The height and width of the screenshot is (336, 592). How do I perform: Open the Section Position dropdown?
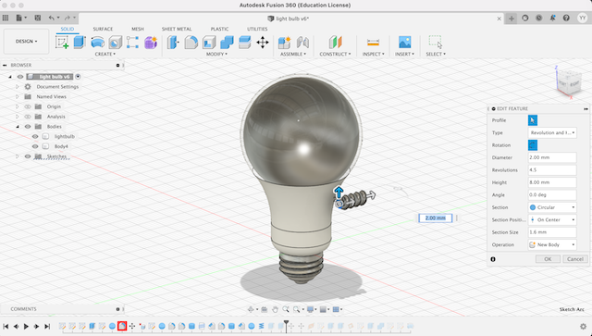[x=552, y=220]
